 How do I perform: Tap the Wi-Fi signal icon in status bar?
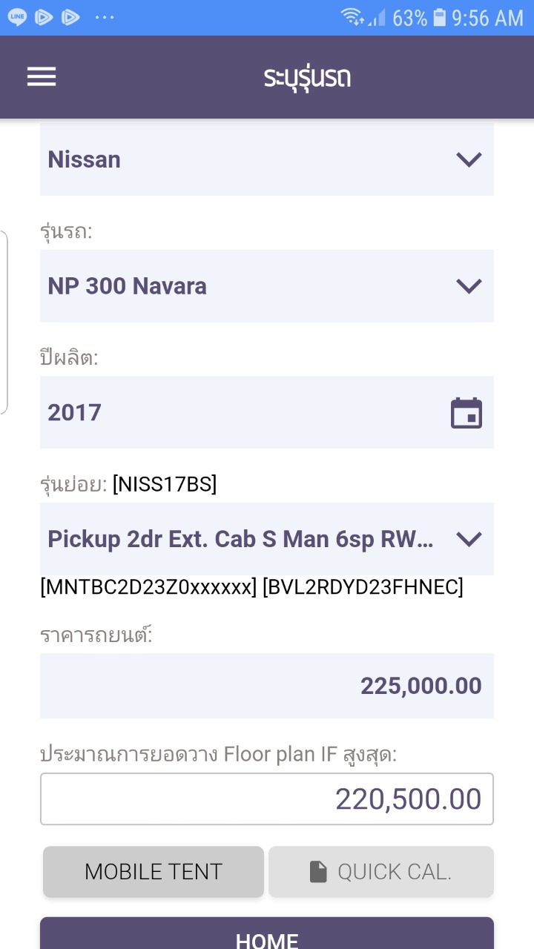(x=352, y=17)
